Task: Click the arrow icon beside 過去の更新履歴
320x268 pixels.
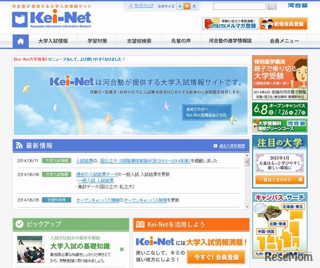Action: tap(215, 146)
